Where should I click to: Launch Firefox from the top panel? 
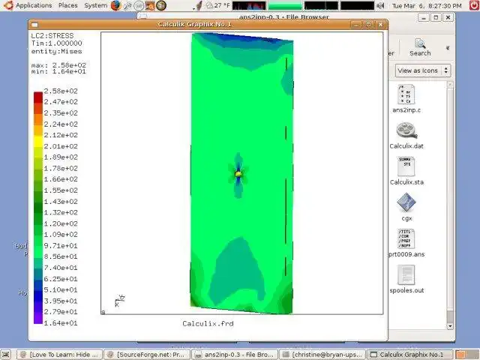pos(115,5)
